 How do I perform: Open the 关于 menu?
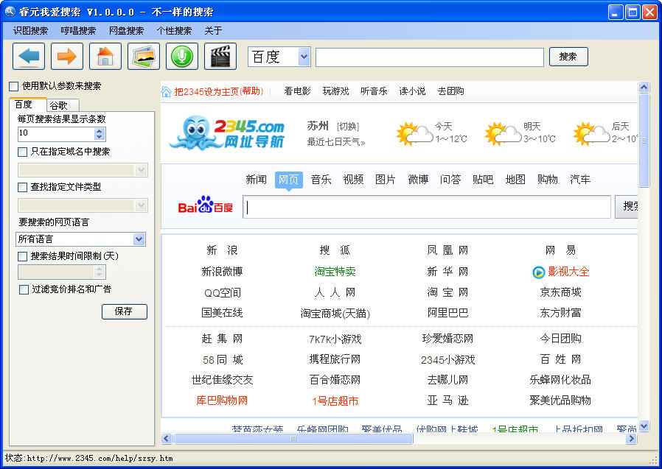[x=213, y=31]
